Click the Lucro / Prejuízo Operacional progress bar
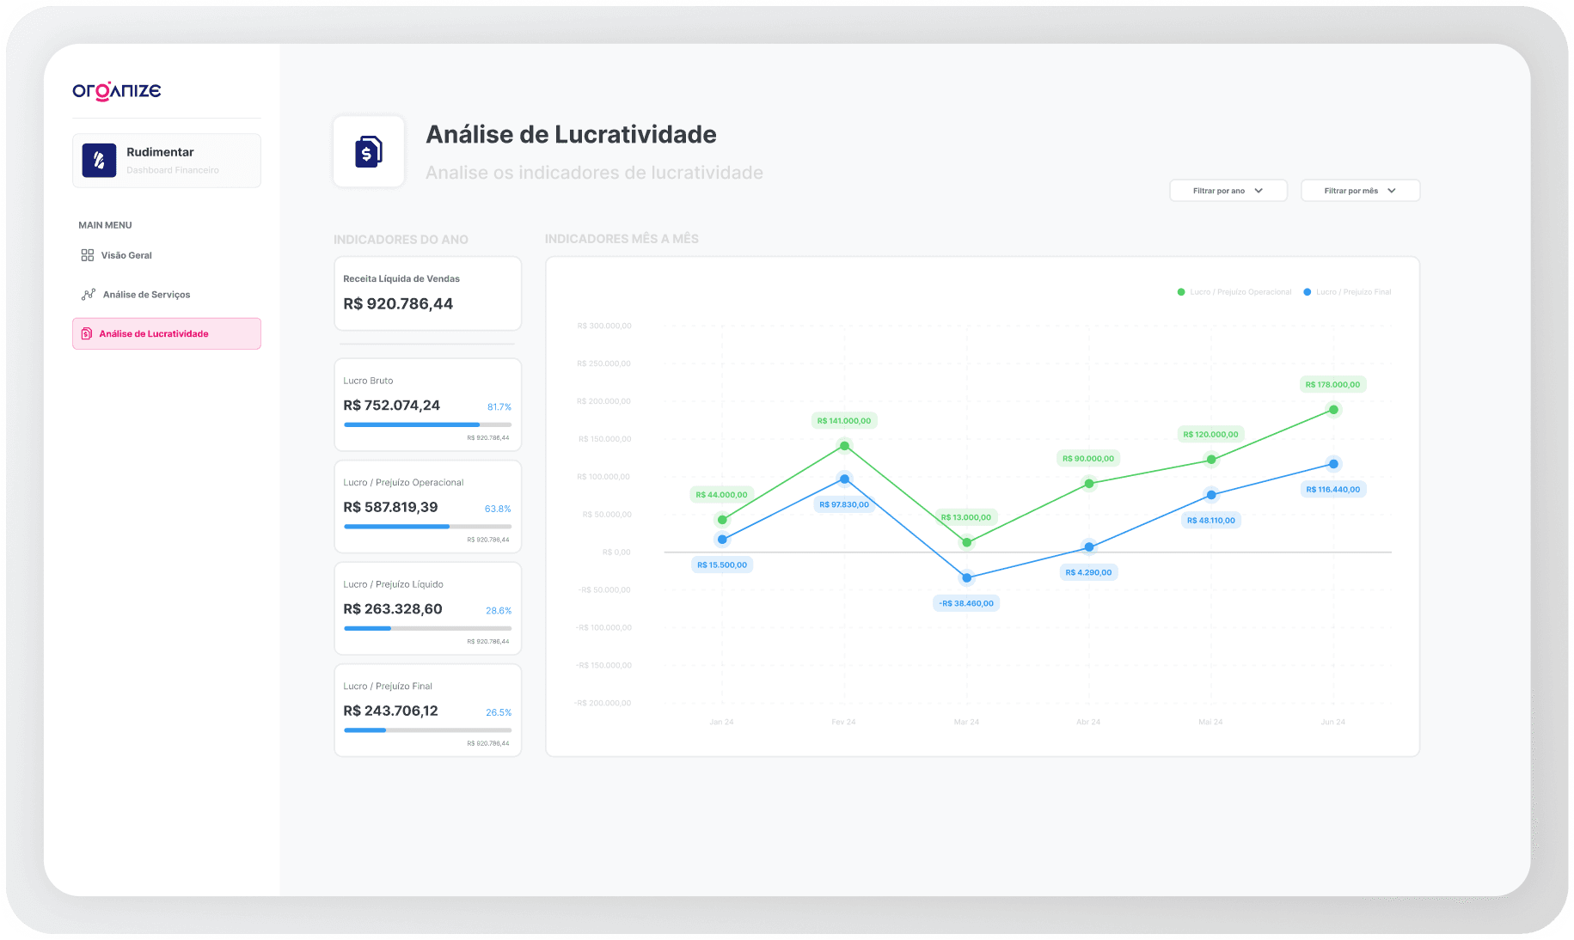Screen dimensions: 1574x940 pos(427,527)
